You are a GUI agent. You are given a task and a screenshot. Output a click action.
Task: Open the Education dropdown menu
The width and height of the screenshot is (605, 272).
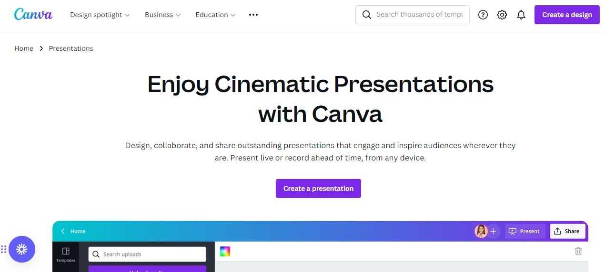[216, 15]
